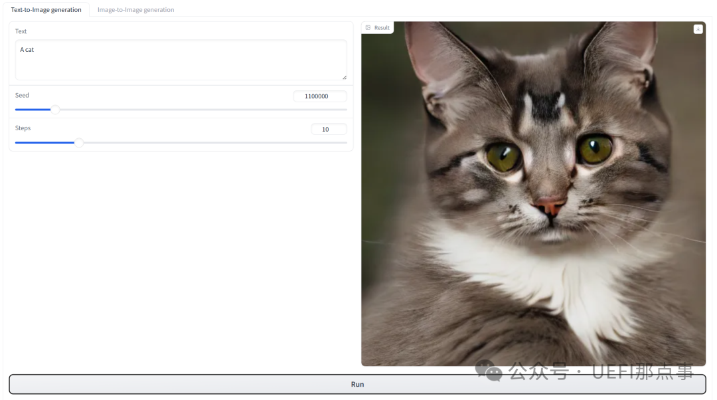This screenshot has width=717, height=400.
Task: Click the Steps slider handle
Action: pos(79,142)
